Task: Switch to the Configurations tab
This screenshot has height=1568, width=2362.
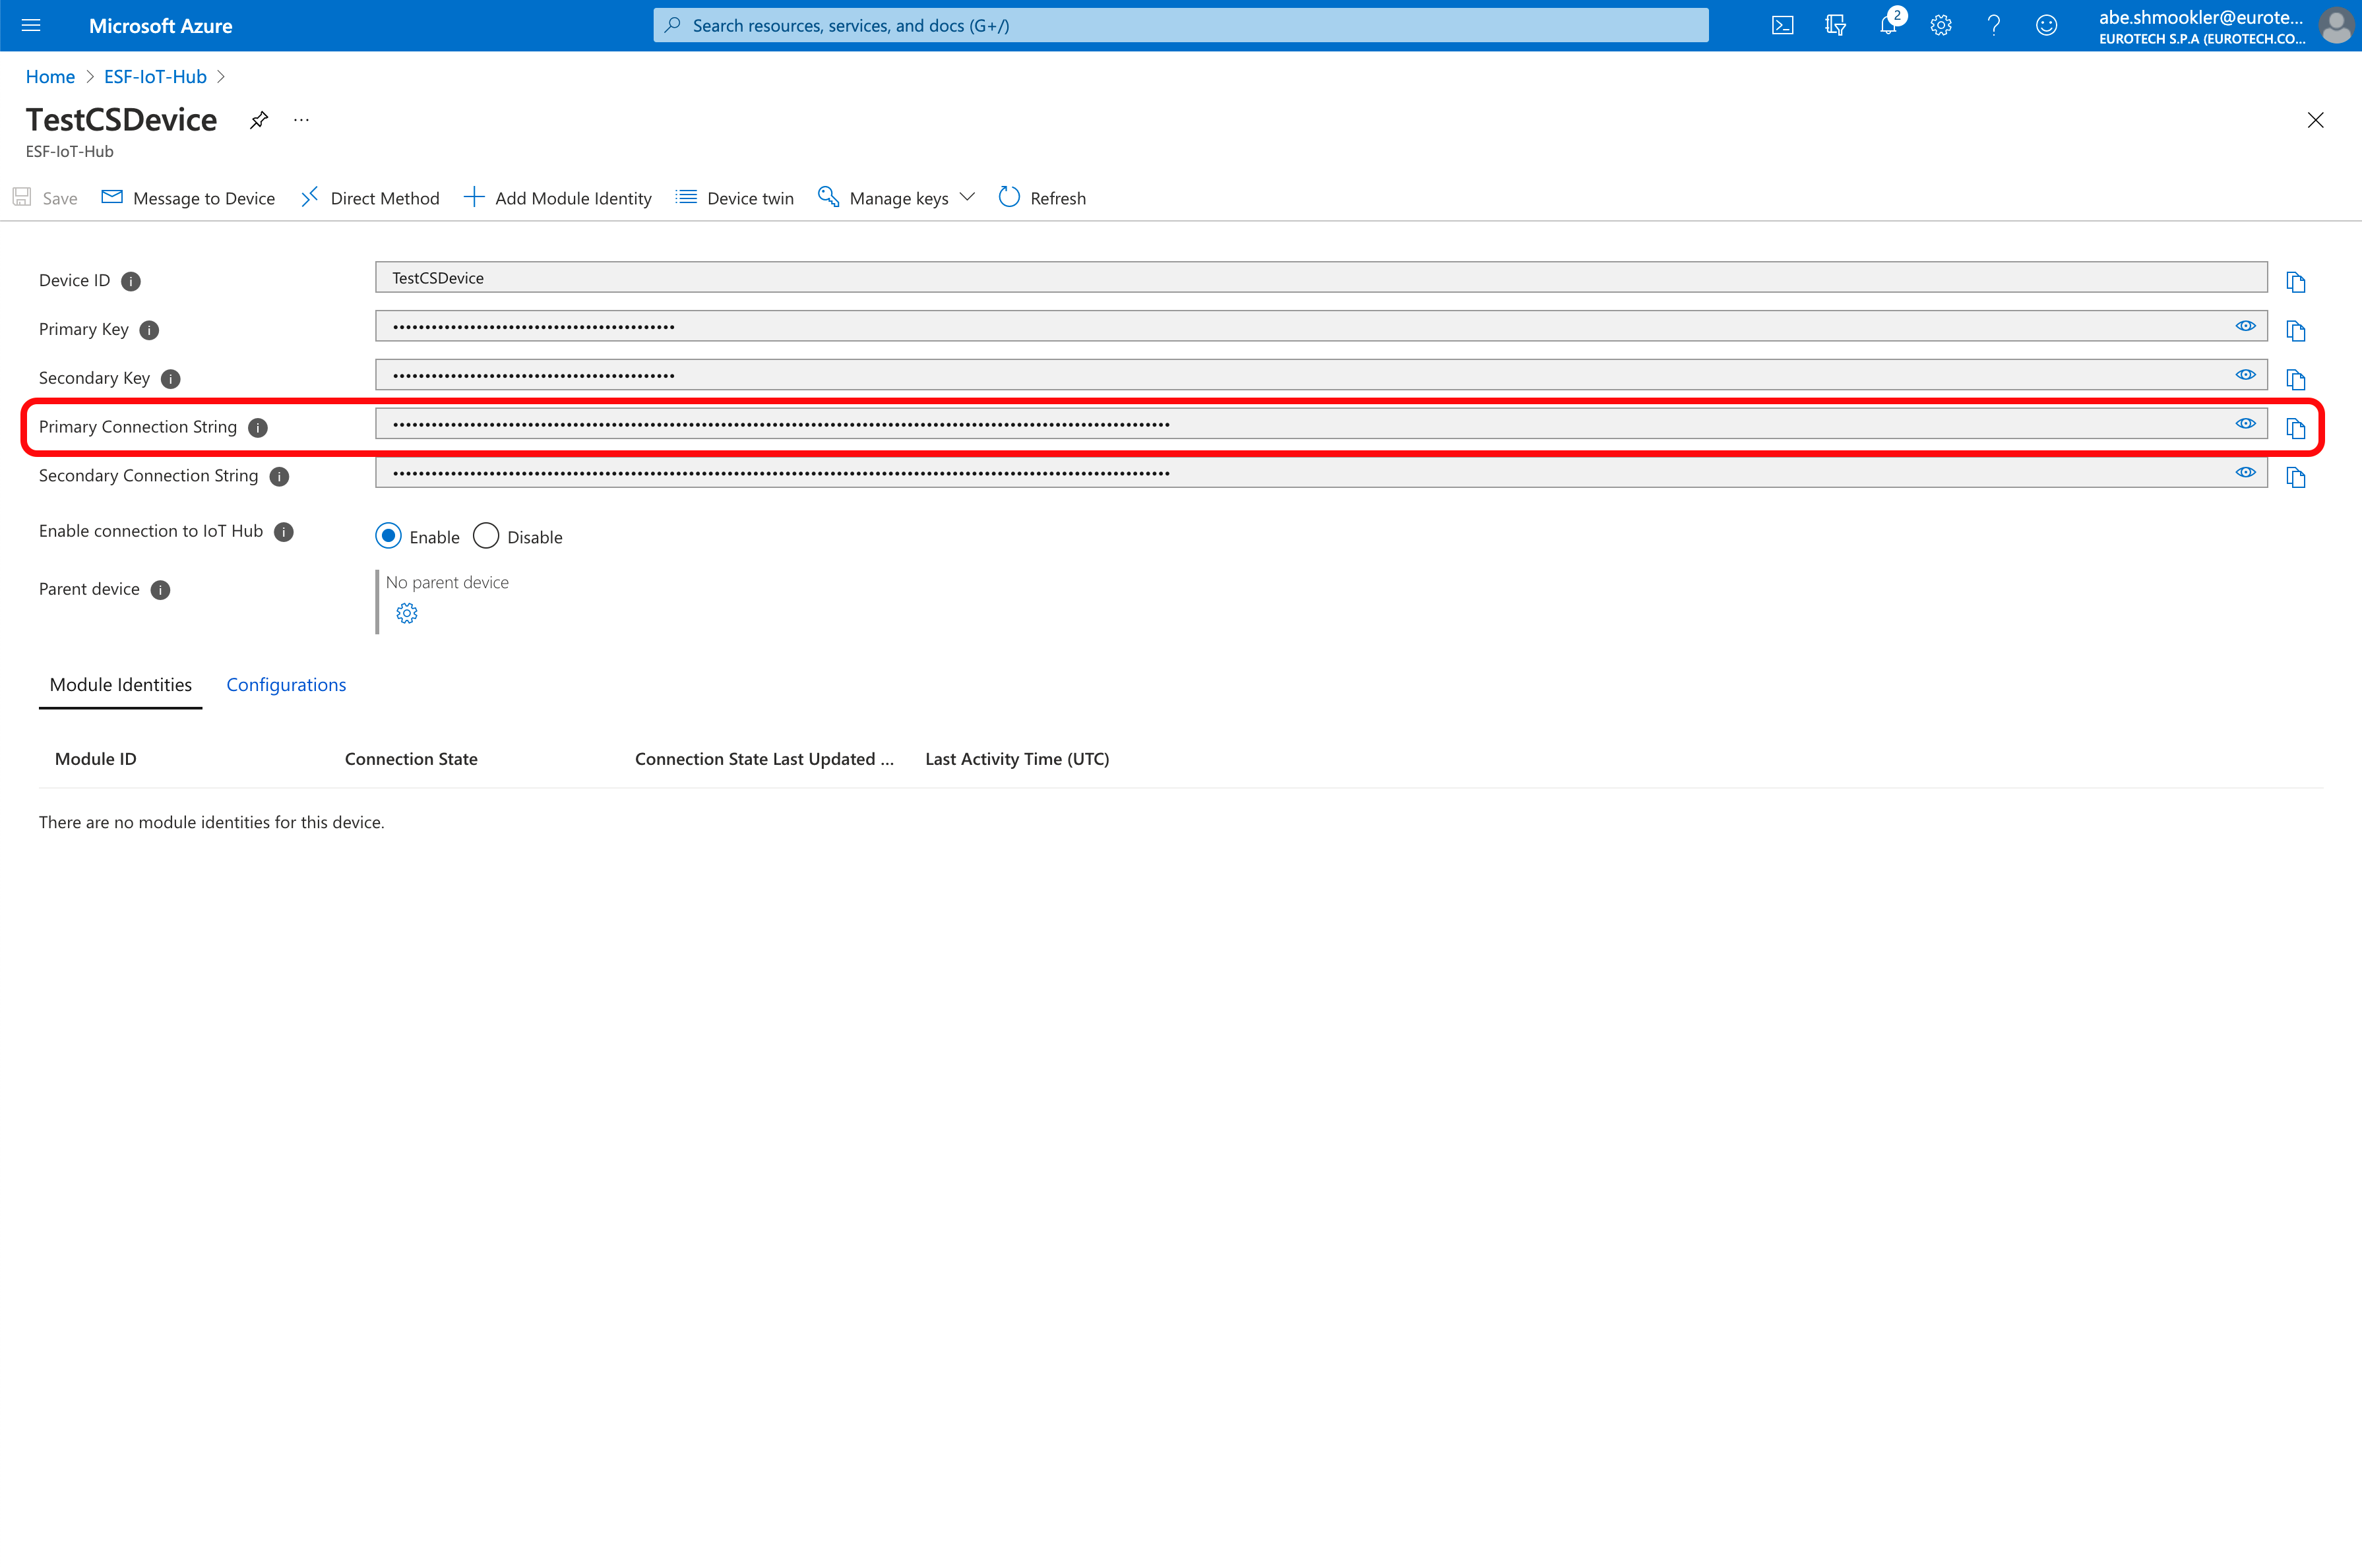Action: (x=286, y=685)
